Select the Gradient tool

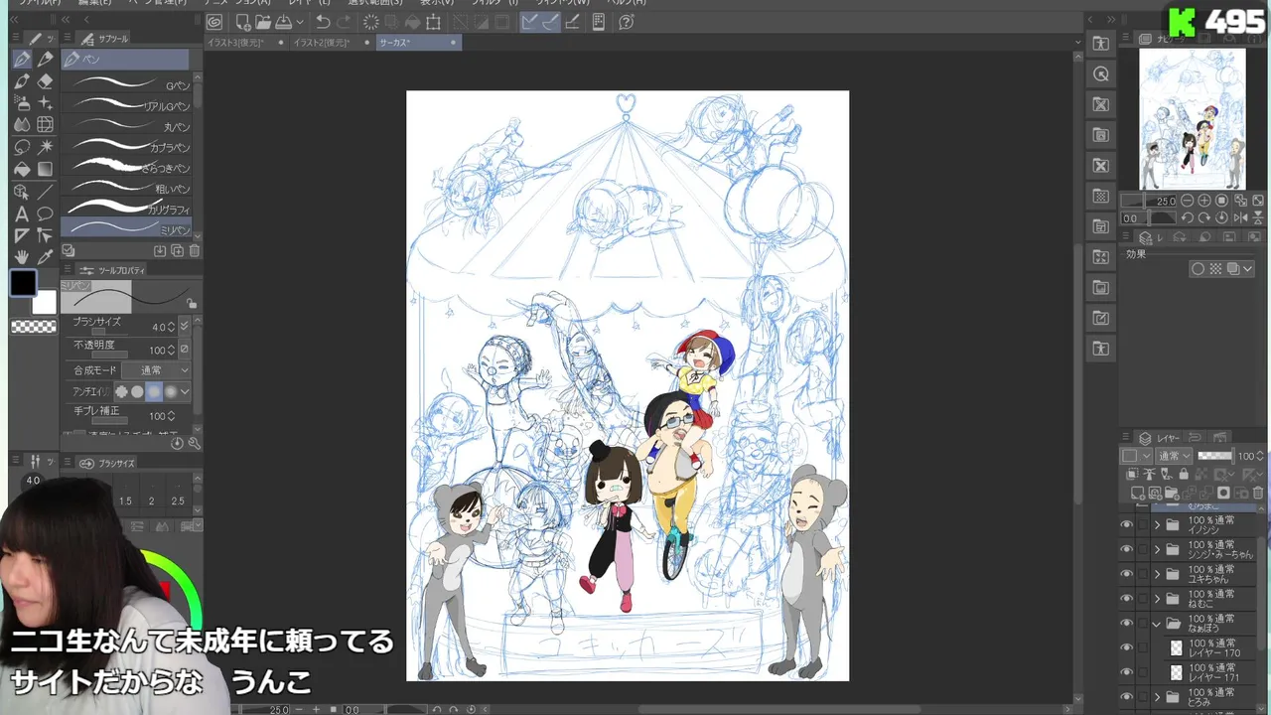[45, 169]
